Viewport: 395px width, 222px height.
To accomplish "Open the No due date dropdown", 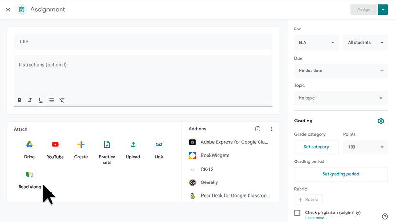I will pyautogui.click(x=341, y=71).
